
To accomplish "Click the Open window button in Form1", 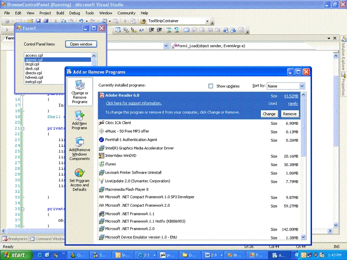I will coord(81,44).
